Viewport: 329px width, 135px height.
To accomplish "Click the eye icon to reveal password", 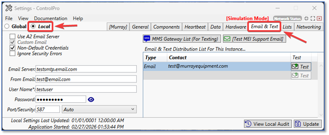I will [x=91, y=99].
